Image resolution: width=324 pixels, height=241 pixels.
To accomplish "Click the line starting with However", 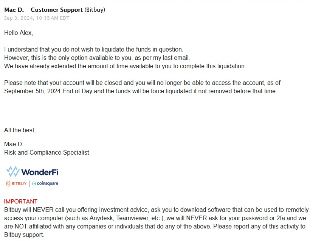I will tap(97, 58).
